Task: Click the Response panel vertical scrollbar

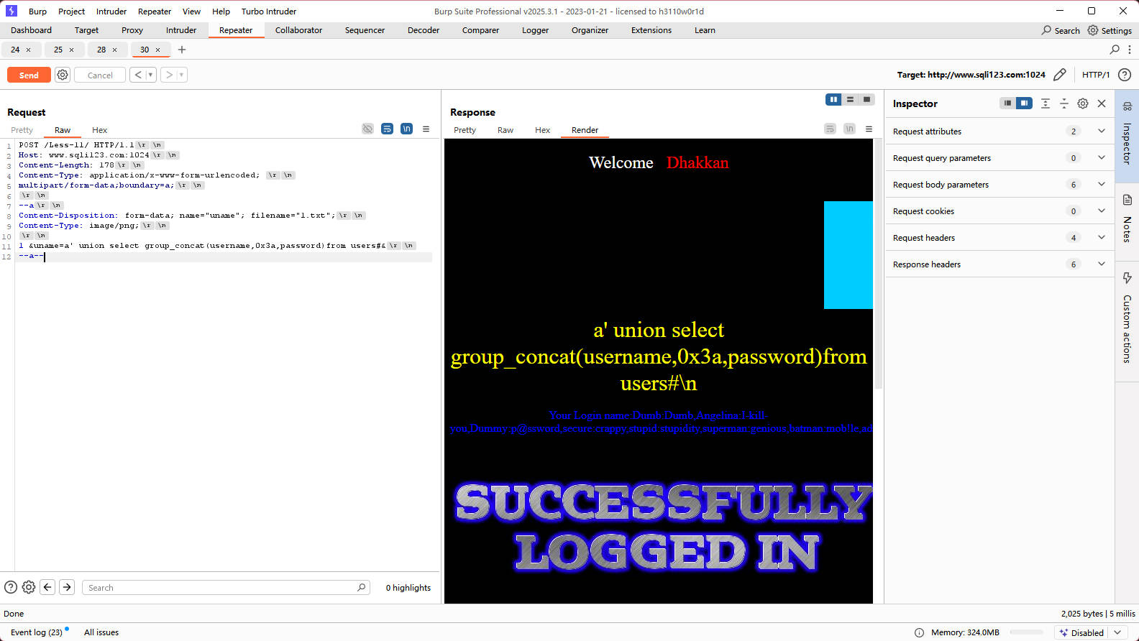Action: click(x=878, y=264)
